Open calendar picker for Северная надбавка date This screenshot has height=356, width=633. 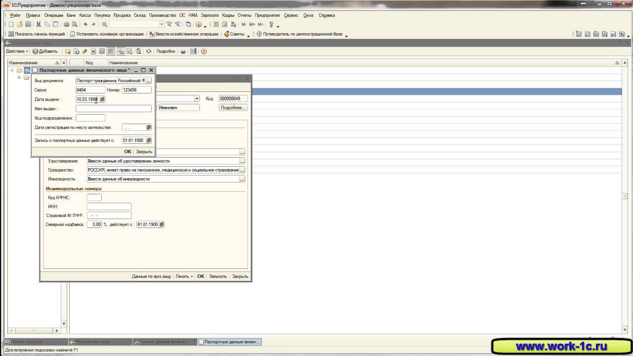pos(162,224)
